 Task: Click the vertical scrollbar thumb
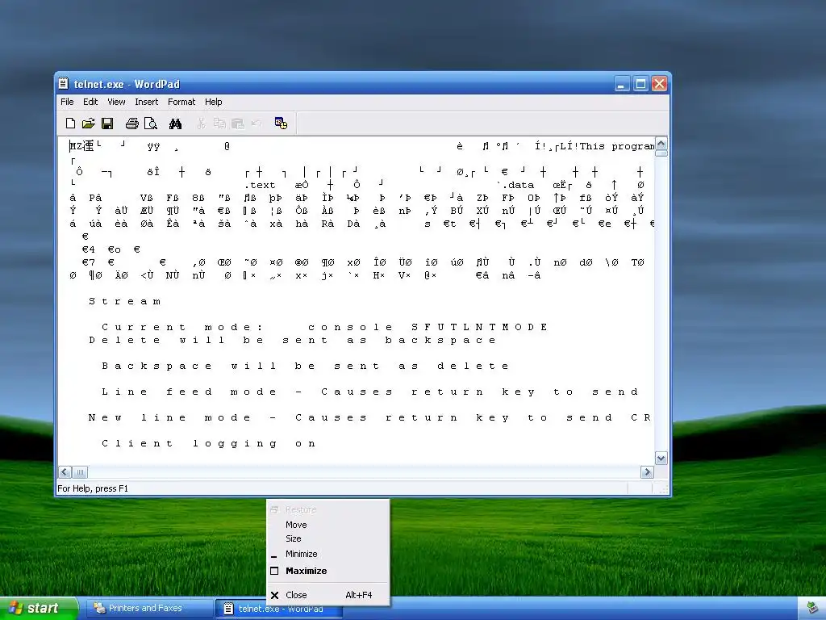click(x=661, y=153)
